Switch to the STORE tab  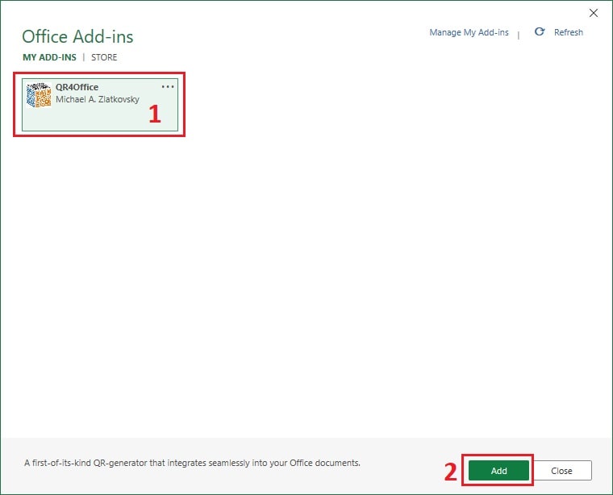(x=104, y=57)
